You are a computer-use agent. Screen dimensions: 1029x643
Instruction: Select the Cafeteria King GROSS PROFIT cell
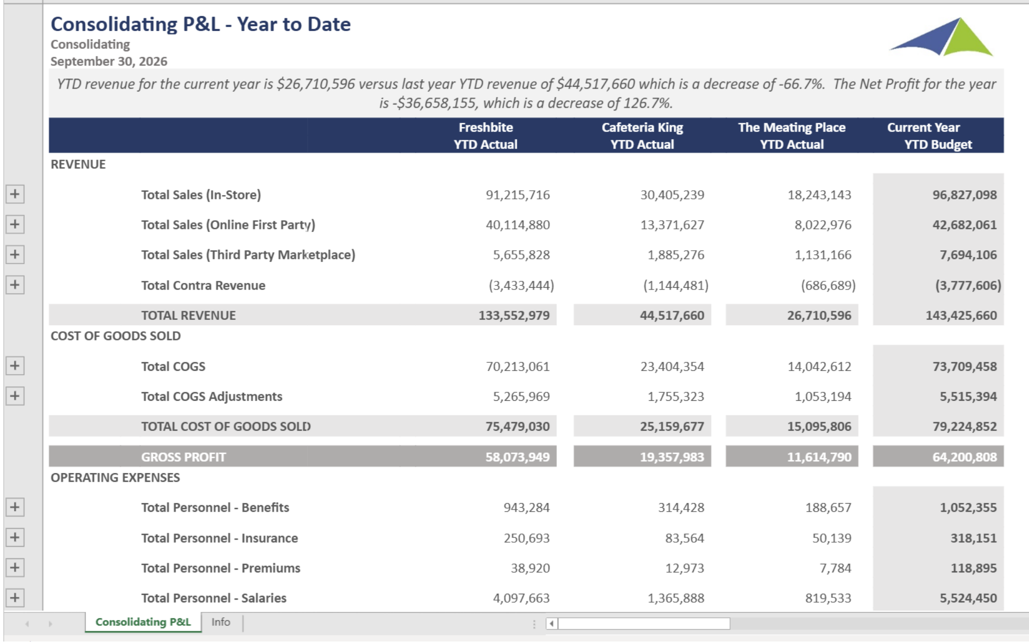[671, 457]
